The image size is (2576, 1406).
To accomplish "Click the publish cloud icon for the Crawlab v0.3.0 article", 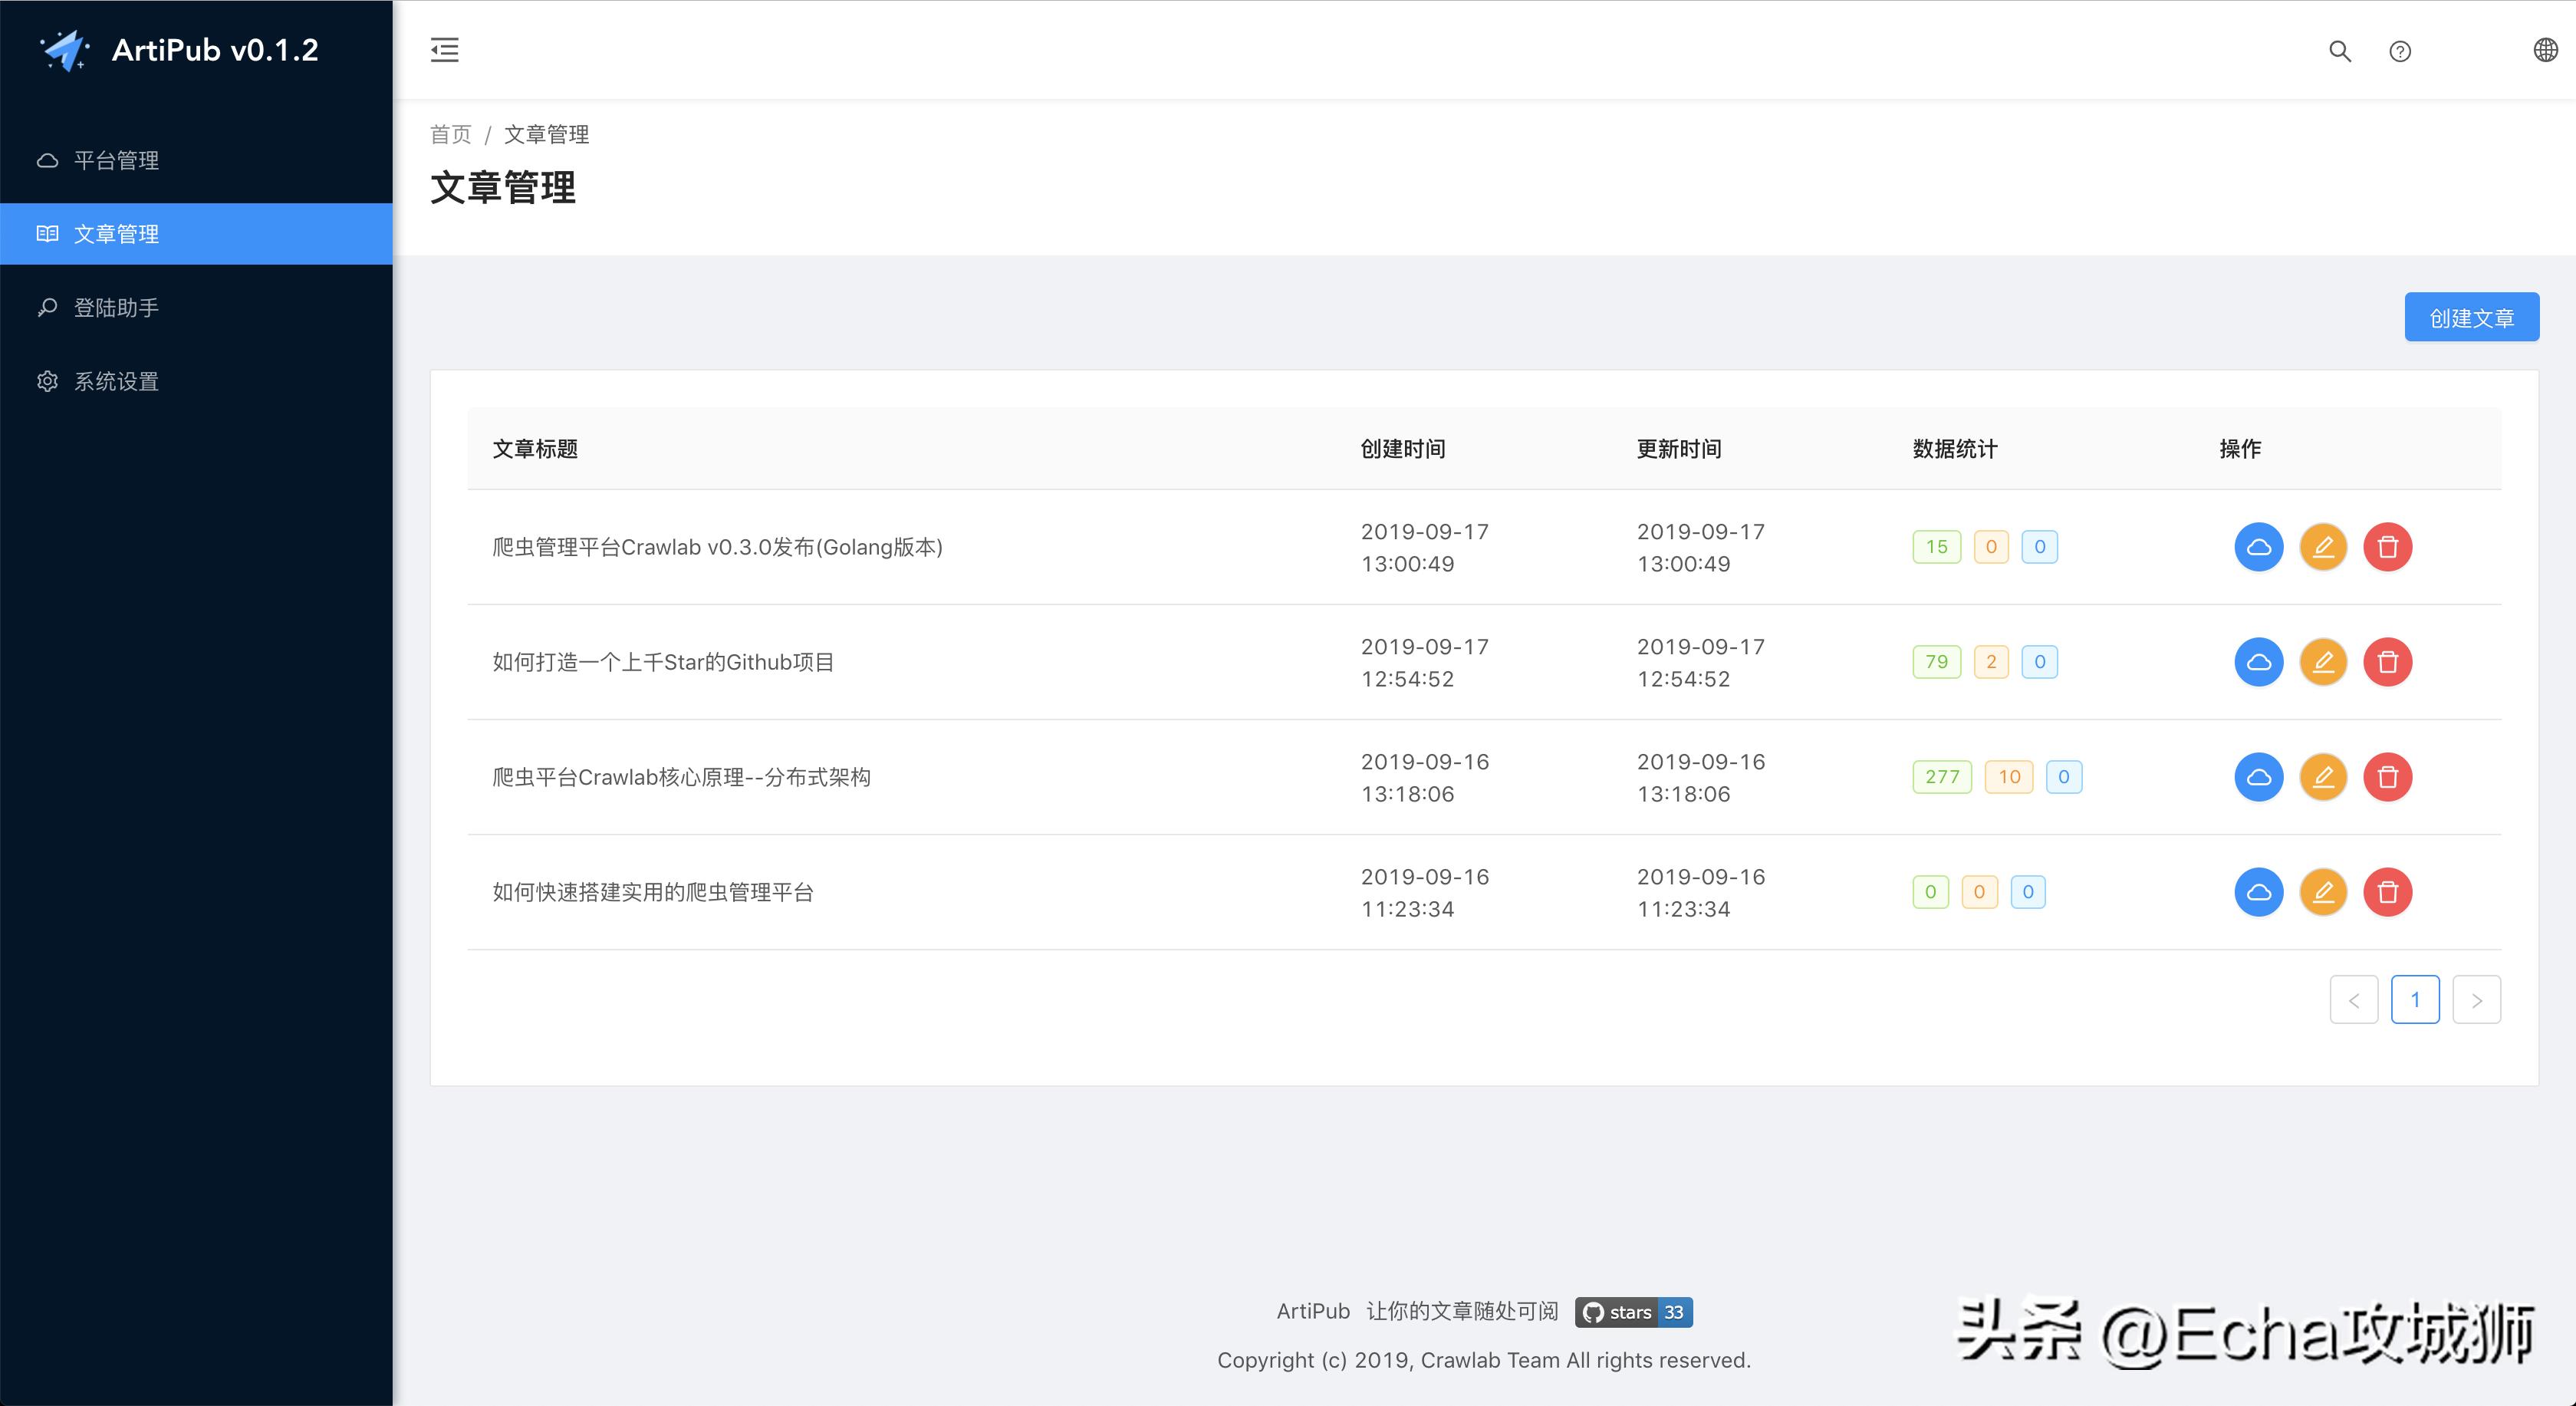I will point(2258,547).
